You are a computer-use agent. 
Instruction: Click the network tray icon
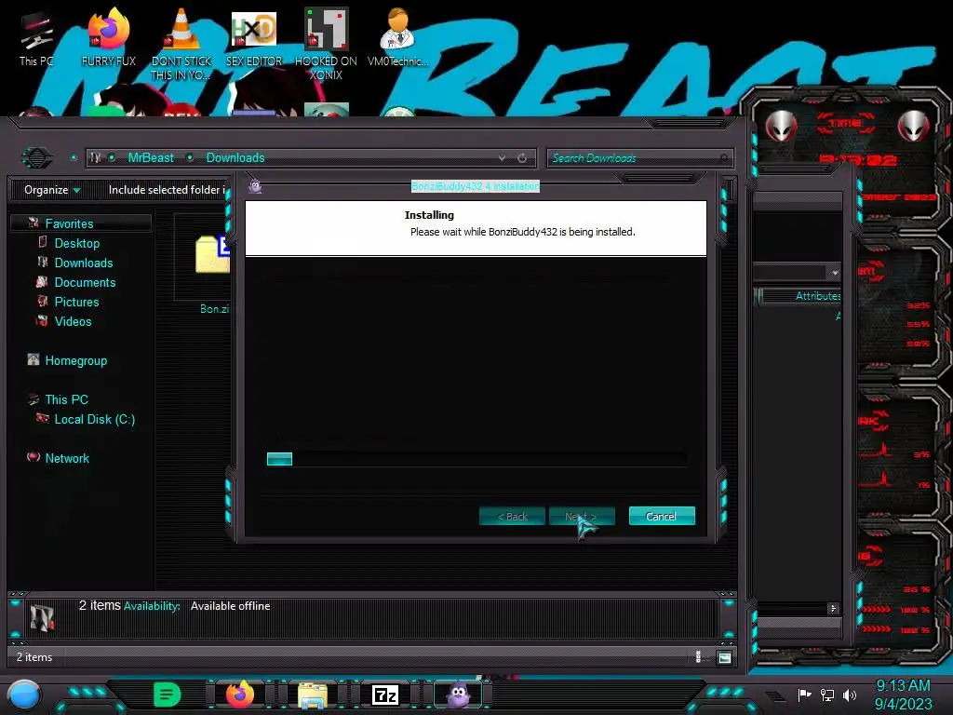tap(827, 695)
